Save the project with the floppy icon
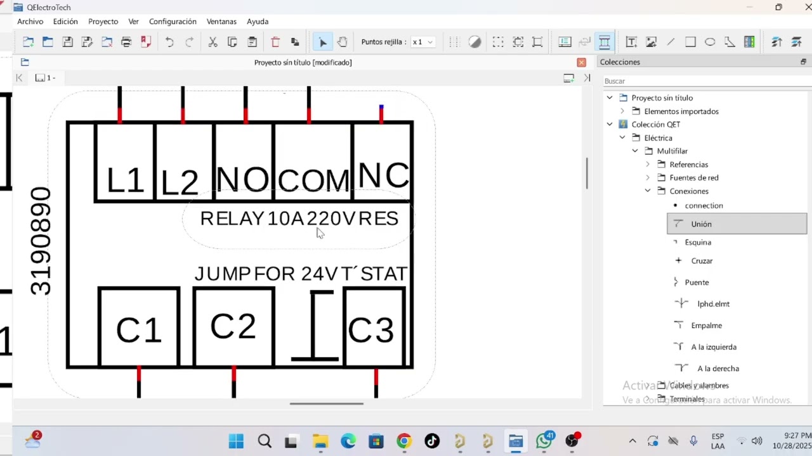This screenshot has width=812, height=456. (67, 42)
